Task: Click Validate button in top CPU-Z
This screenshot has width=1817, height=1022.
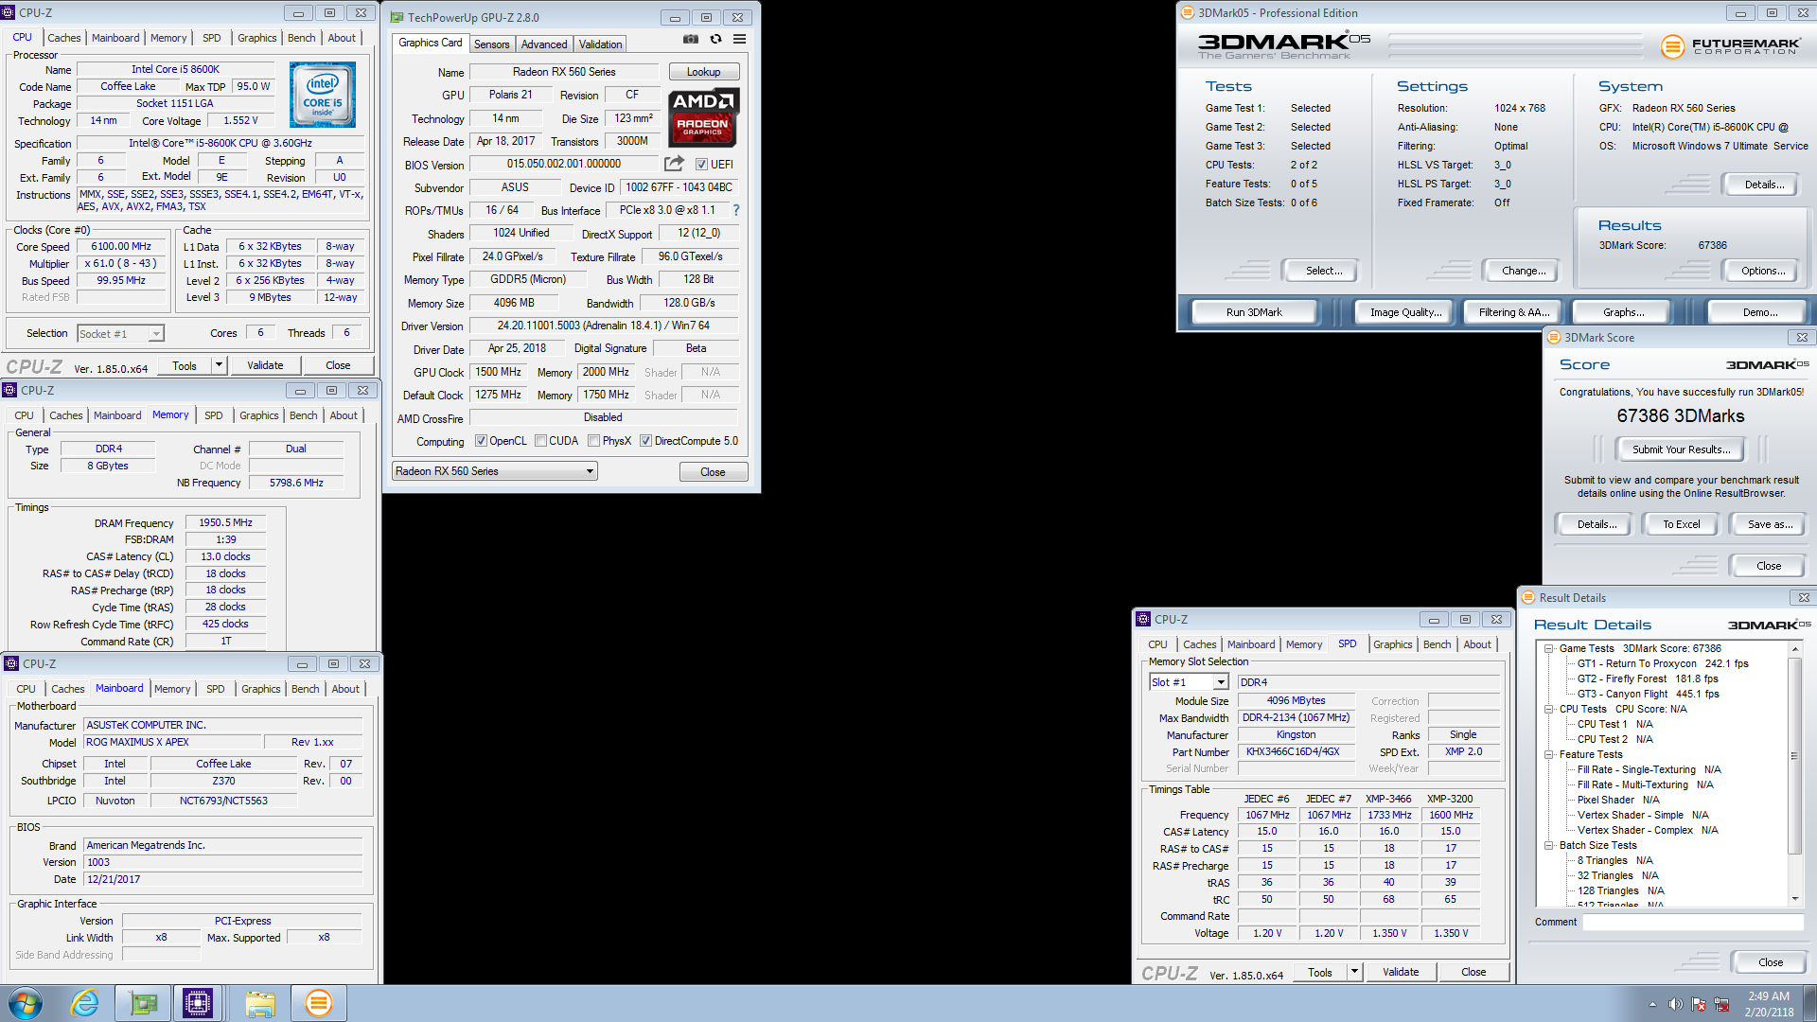Action: [265, 365]
